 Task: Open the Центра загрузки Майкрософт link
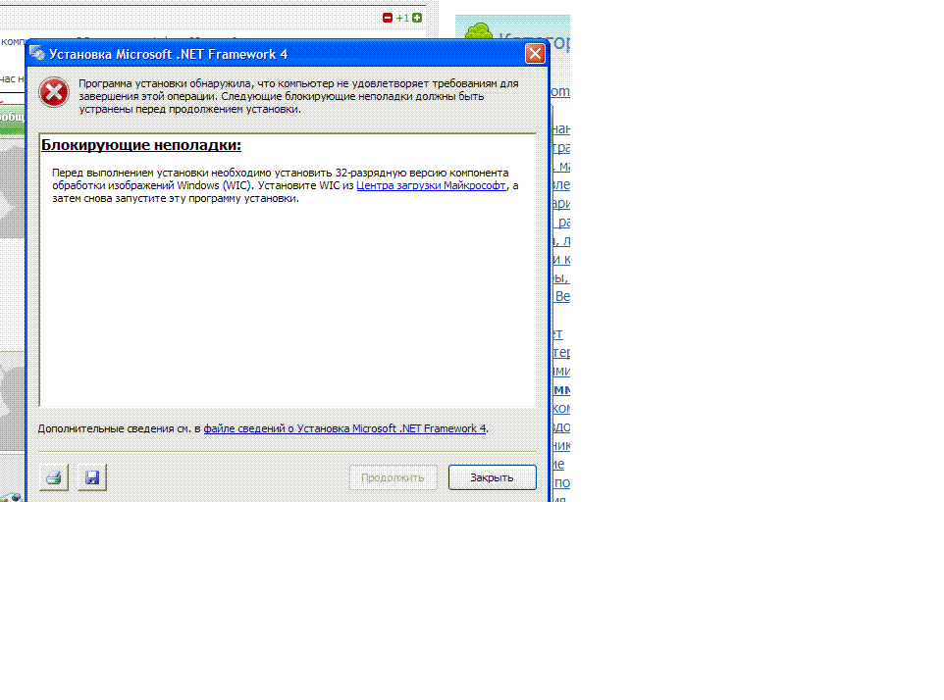click(x=431, y=185)
